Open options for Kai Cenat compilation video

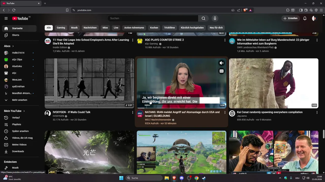(x=317, y=112)
